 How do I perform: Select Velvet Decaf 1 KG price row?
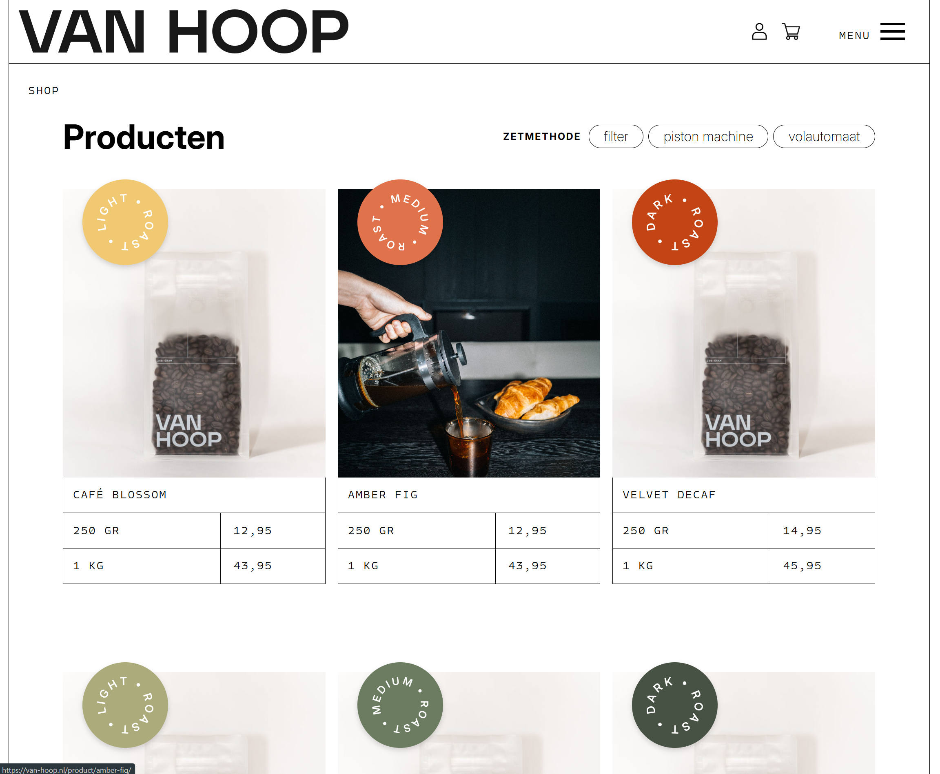coord(743,566)
